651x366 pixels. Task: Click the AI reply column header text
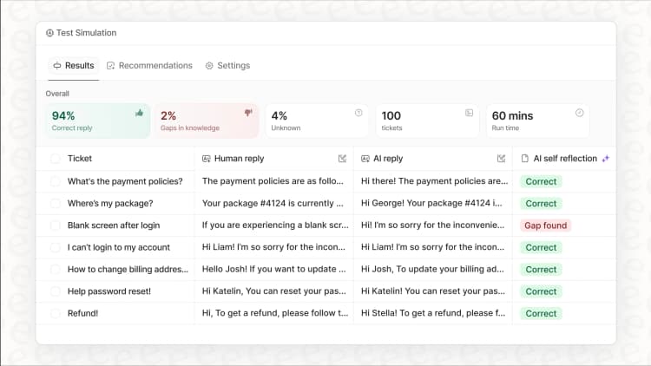(388, 159)
